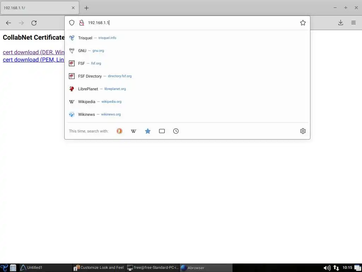
Task: Open the network connection tray icon
Action: click(336, 268)
